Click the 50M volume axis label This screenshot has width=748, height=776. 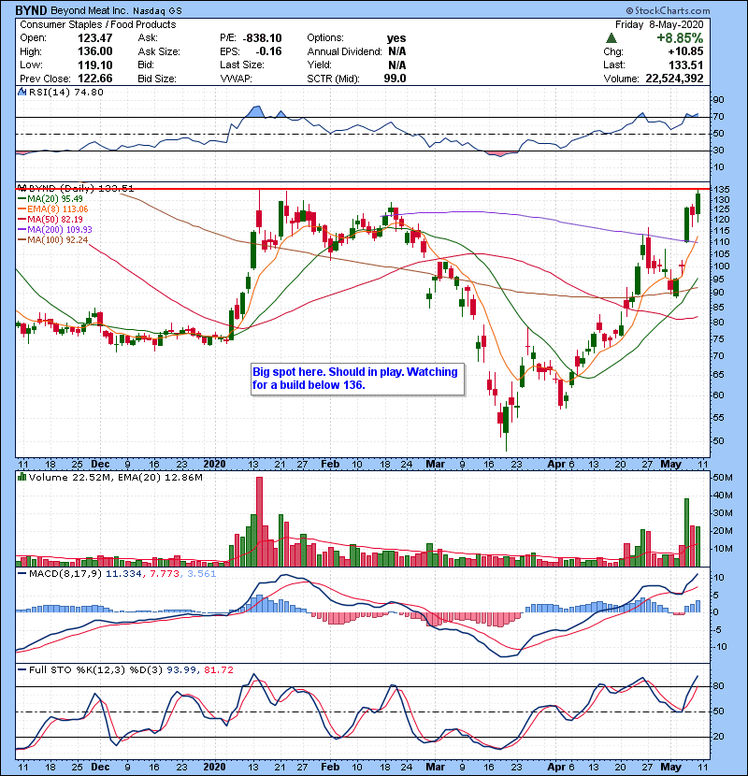(x=722, y=478)
